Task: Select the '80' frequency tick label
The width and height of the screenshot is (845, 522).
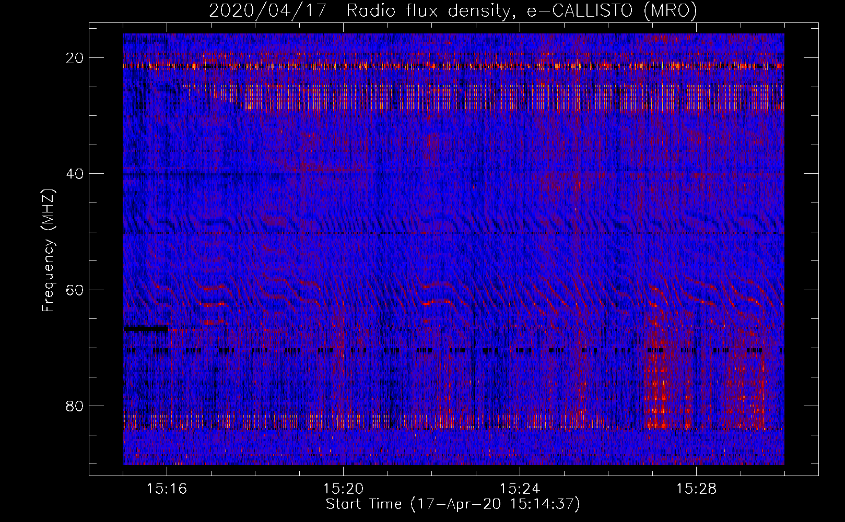Action: (75, 406)
